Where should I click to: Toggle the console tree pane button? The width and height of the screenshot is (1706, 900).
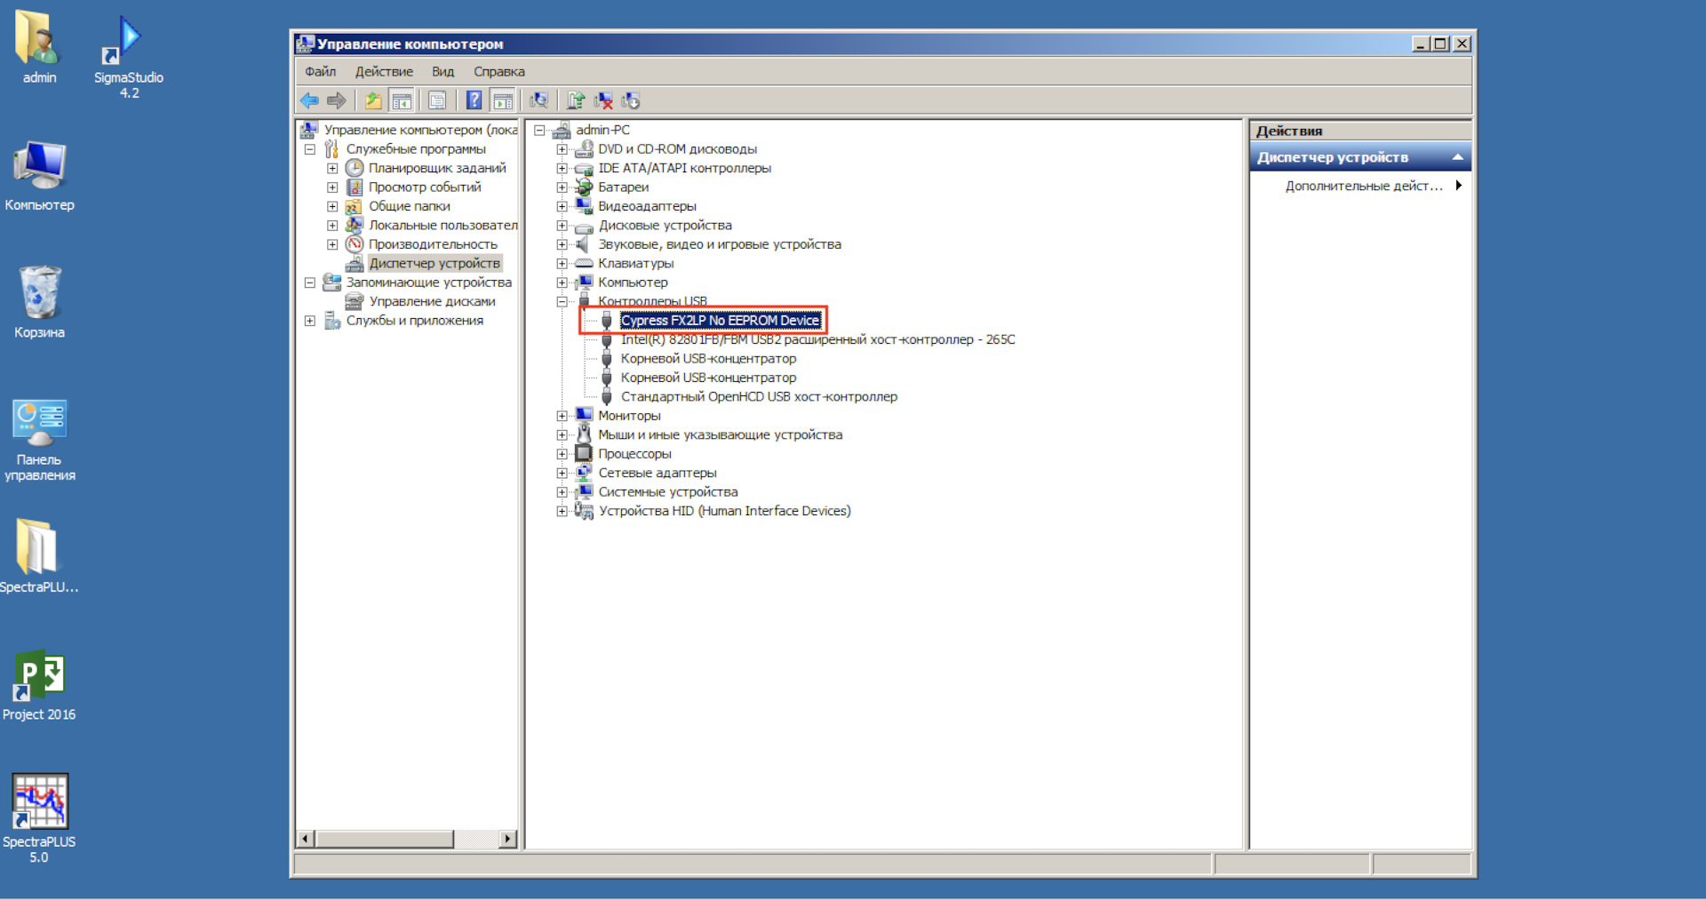point(402,100)
